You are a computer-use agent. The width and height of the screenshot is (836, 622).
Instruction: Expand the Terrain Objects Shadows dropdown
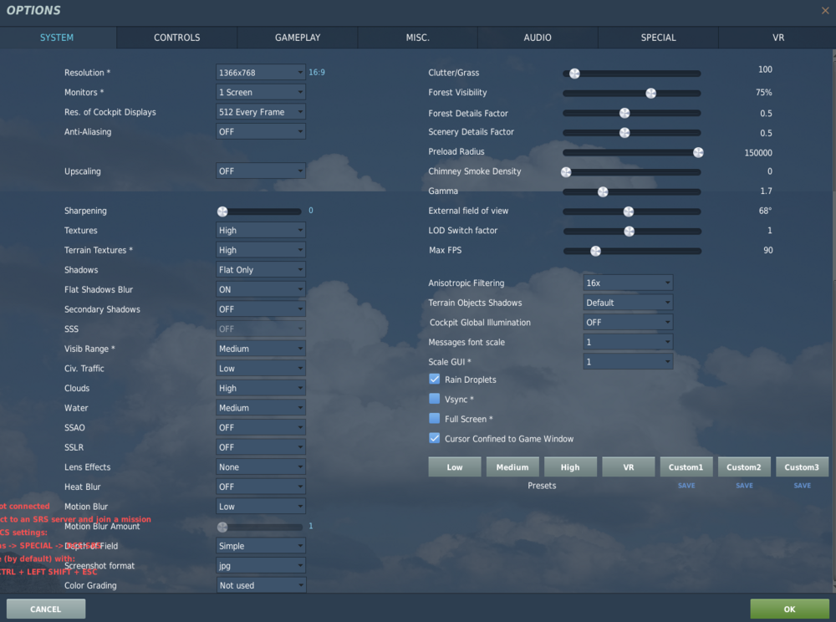(628, 303)
